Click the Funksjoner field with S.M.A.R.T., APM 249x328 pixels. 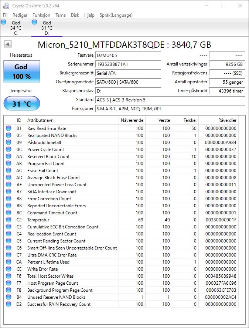tap(170, 109)
